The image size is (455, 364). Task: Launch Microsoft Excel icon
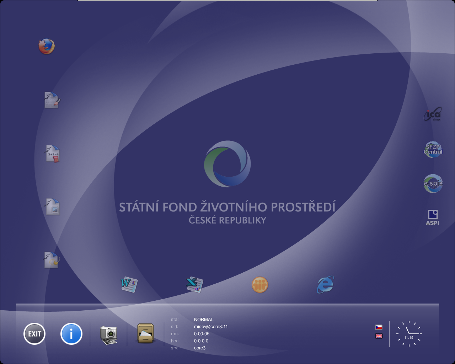(x=194, y=284)
